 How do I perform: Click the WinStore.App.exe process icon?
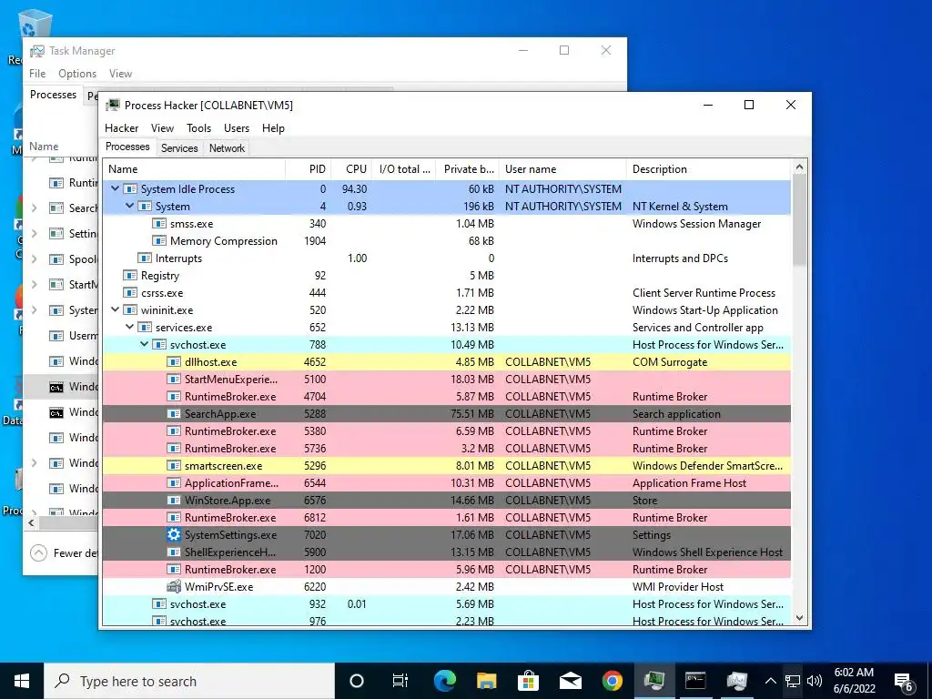click(x=174, y=501)
